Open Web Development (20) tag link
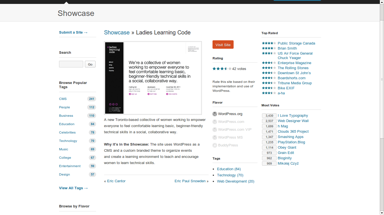 (236, 181)
